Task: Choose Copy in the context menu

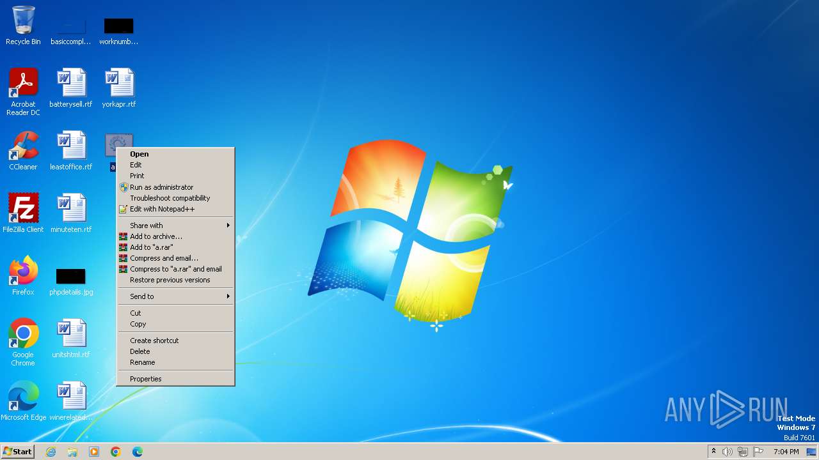Action: point(176,324)
